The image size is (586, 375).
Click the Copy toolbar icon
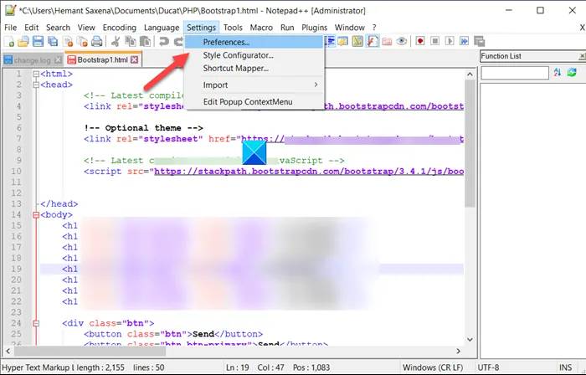[131, 42]
